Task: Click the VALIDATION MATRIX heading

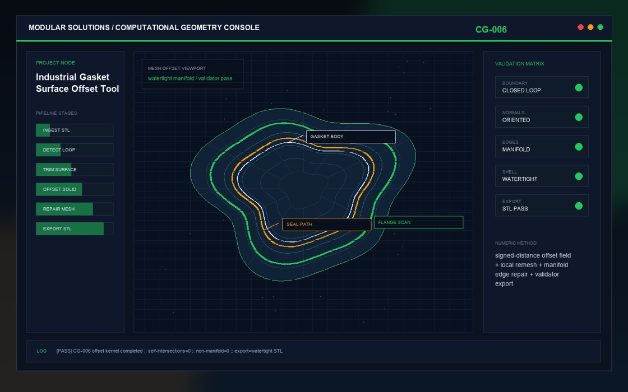Action: coord(519,64)
